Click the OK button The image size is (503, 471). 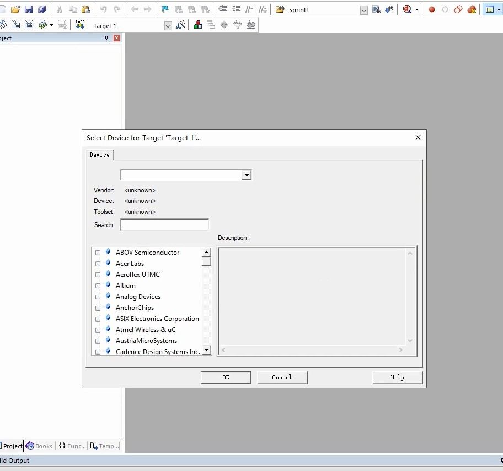(x=226, y=377)
